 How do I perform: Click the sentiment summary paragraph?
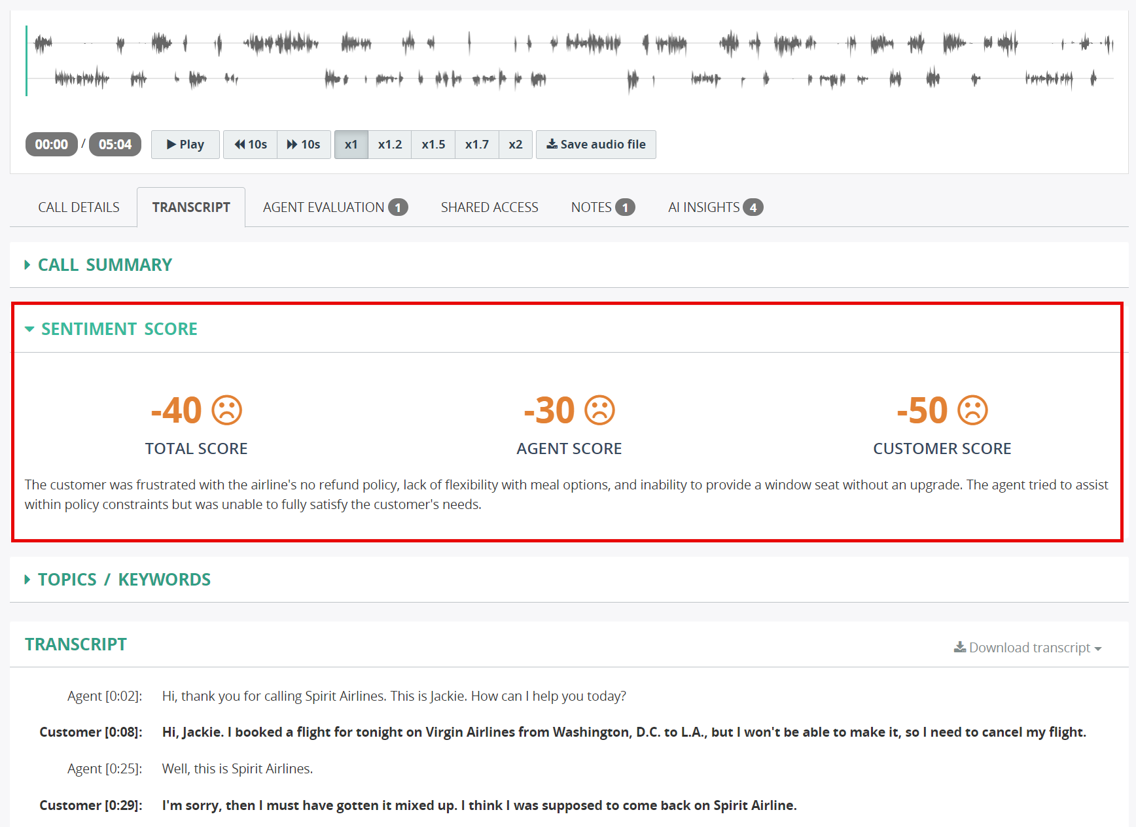[x=567, y=495]
